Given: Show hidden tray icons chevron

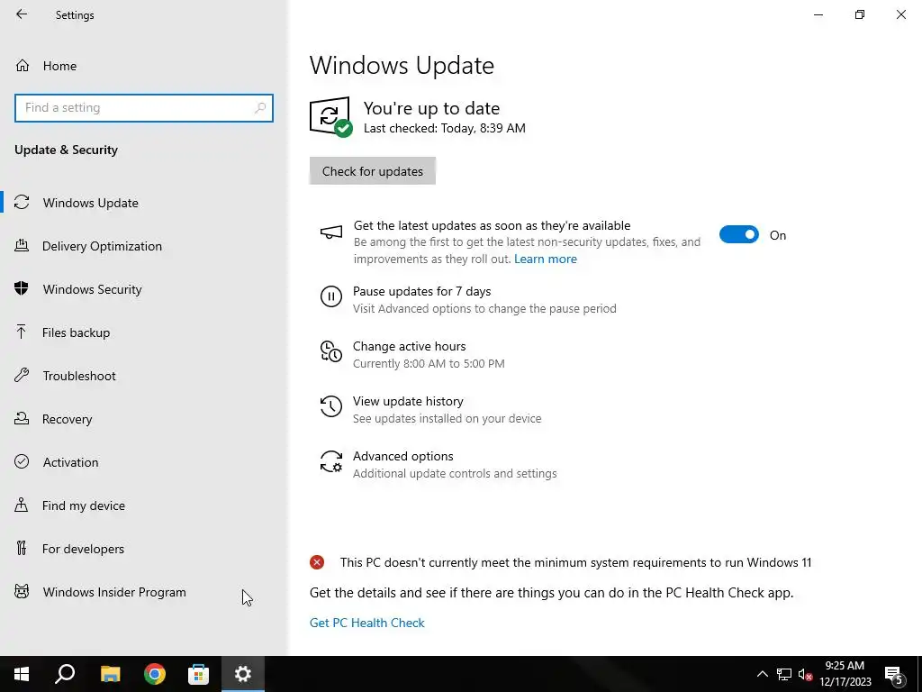Looking at the screenshot, I should [x=762, y=674].
